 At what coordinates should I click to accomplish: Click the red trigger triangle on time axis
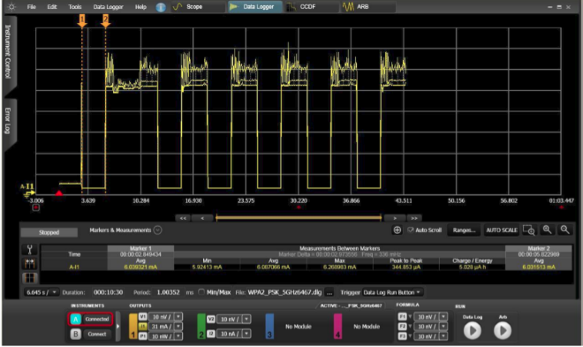click(x=59, y=193)
